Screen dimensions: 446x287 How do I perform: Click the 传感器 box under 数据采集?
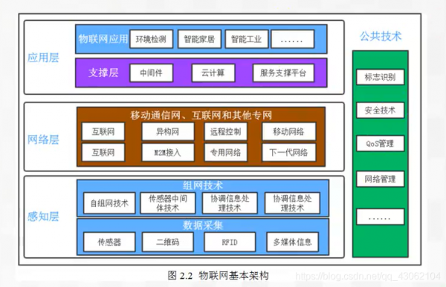pos(109,243)
